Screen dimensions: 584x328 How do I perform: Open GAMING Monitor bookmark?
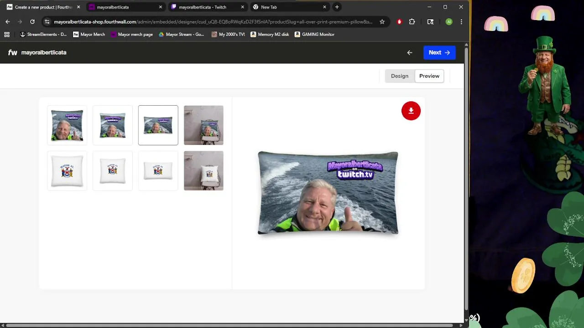point(315,34)
